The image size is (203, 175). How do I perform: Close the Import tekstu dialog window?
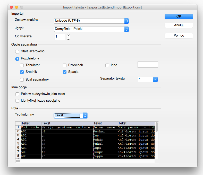pos(11,7)
